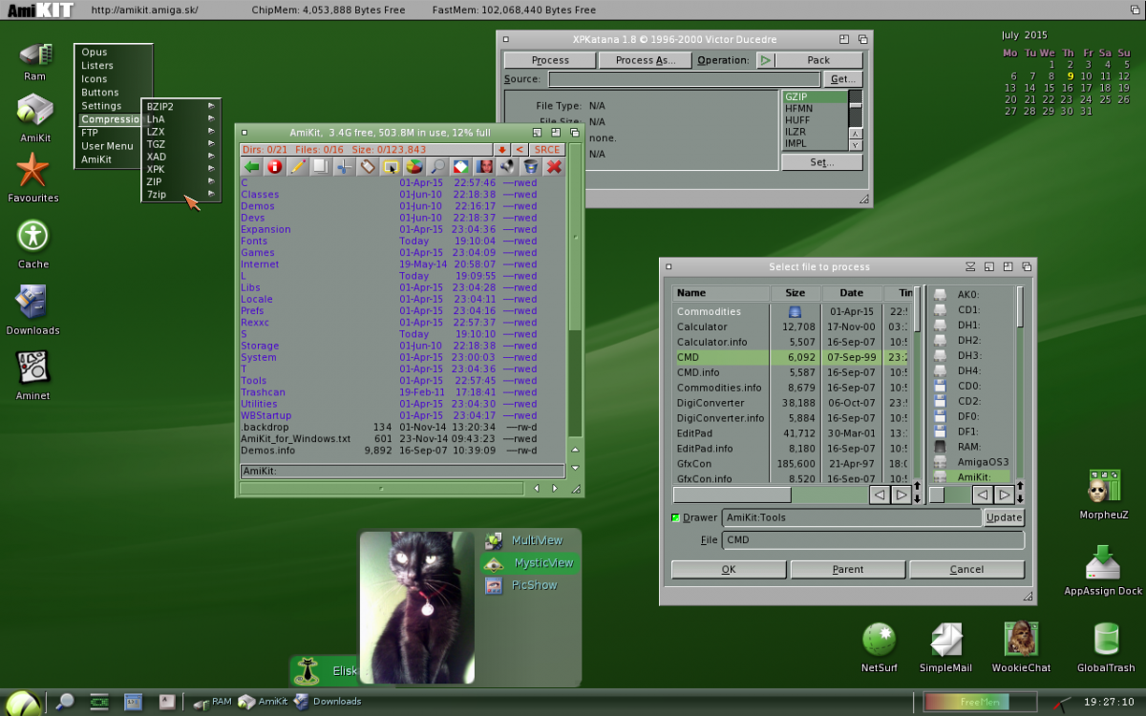Click the Source input field in XPKatana

pyautogui.click(x=684, y=79)
